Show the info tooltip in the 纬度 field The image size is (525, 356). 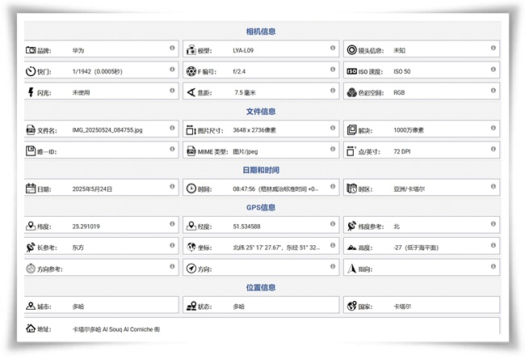tap(171, 224)
